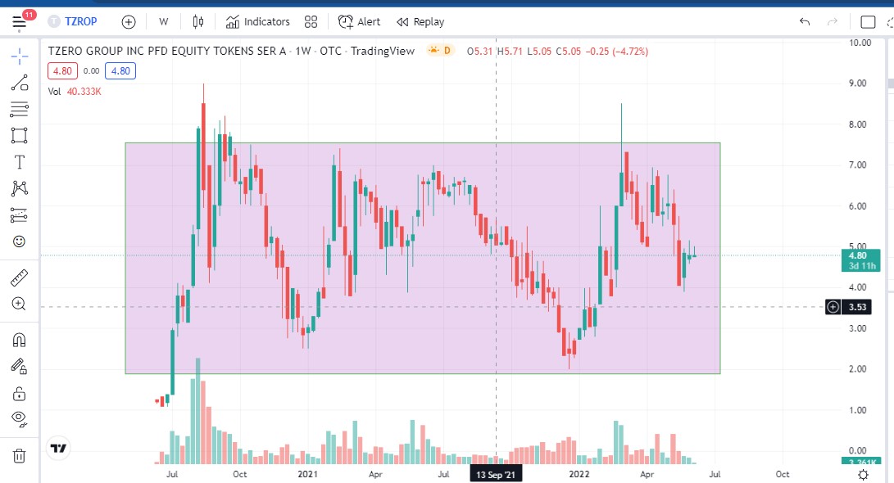Click the C5.05 close value in the legend
The height and width of the screenshot is (483, 894).
569,52
